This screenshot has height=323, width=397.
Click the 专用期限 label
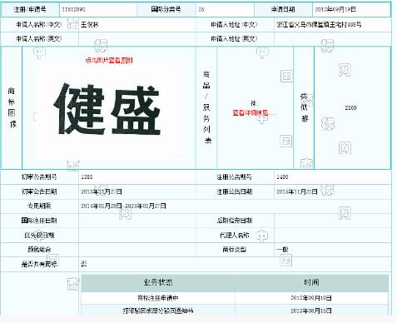39,206
